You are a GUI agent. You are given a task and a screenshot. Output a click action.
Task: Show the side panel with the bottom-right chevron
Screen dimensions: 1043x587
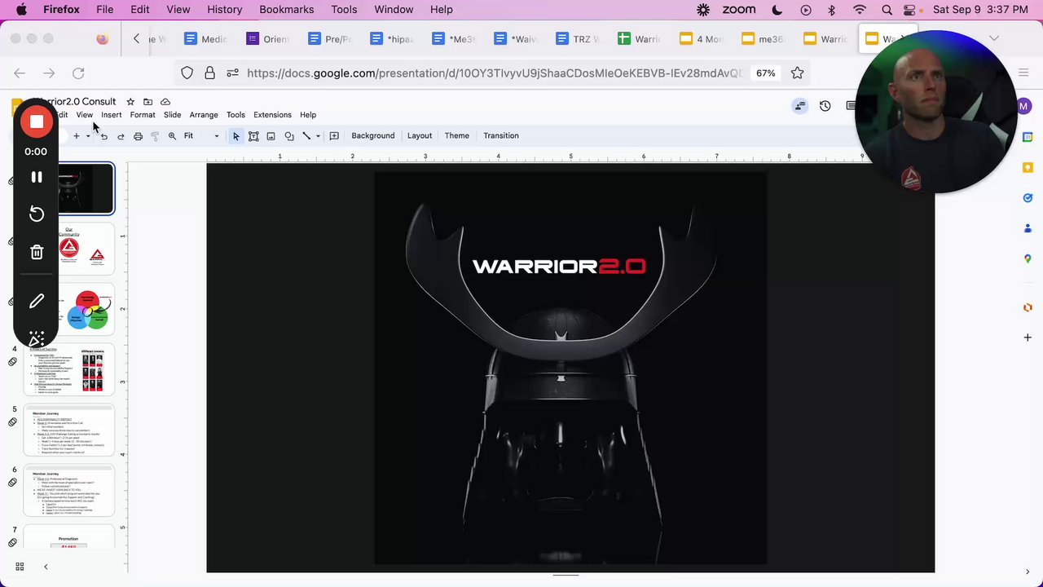1028,572
